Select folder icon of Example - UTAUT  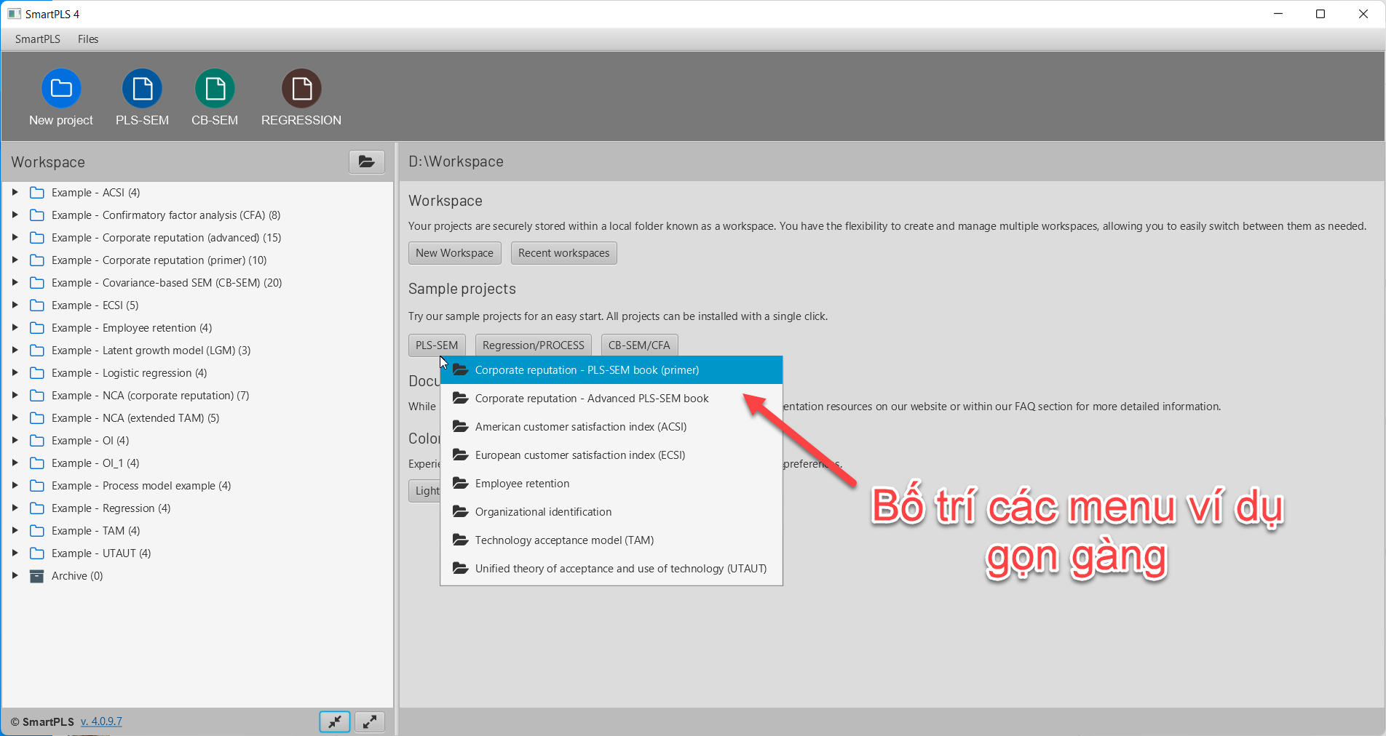tap(37, 553)
